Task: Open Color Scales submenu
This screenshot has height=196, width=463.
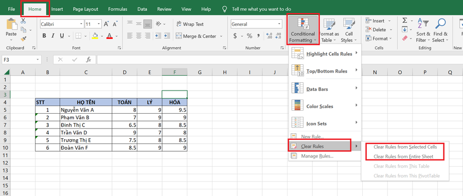Action: [325, 106]
